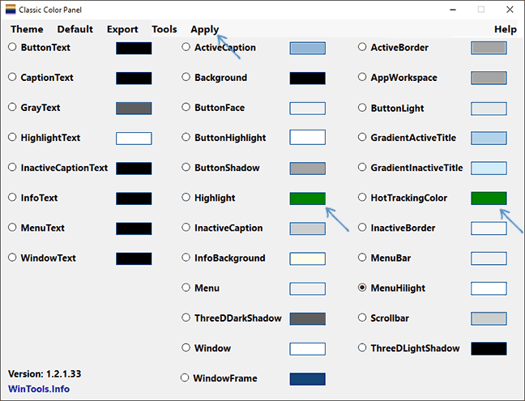Choose the WindowFrame radio button
The width and height of the screenshot is (525, 401).
tap(186, 378)
